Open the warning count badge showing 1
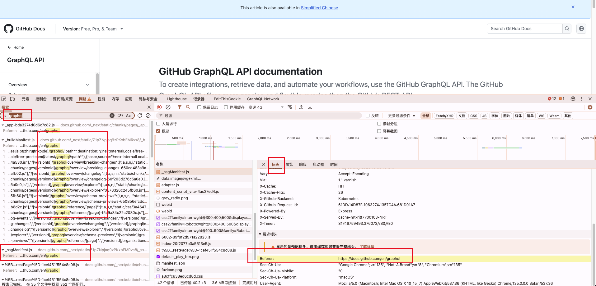 (562, 99)
